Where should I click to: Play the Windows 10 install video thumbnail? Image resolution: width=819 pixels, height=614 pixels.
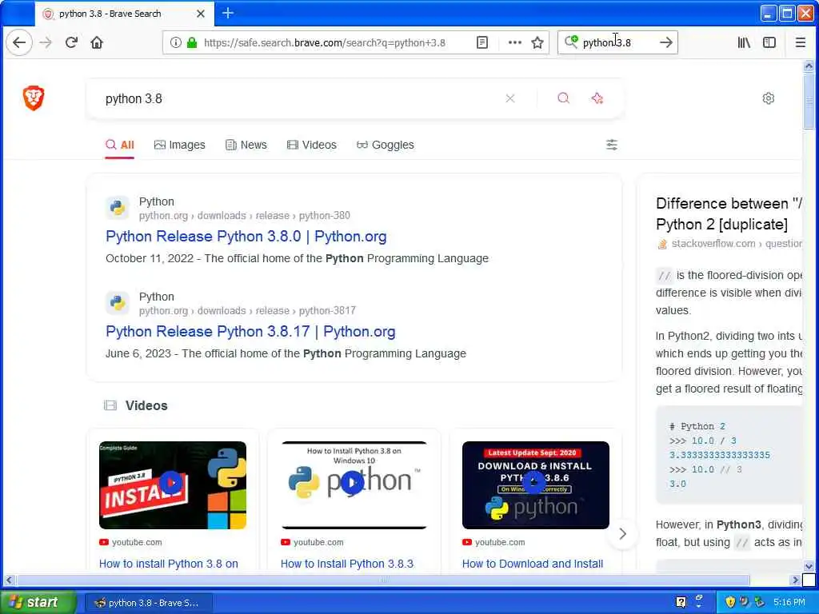[354, 485]
